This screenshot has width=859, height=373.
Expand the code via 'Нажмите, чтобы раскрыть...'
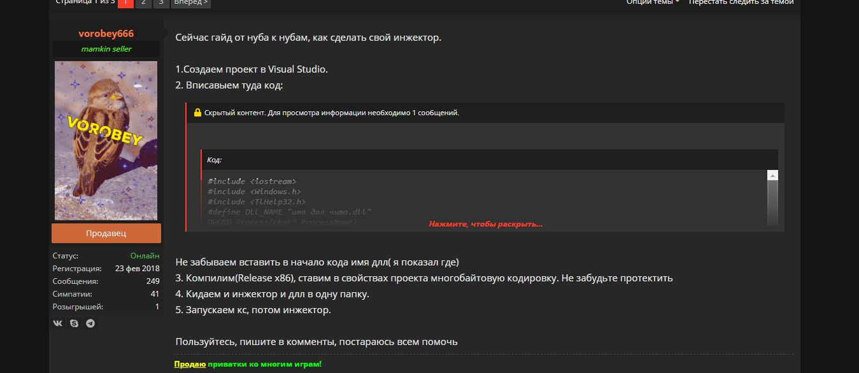[486, 224]
